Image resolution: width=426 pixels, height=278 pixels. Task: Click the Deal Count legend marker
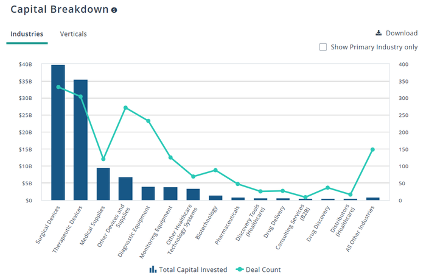[x=240, y=269]
